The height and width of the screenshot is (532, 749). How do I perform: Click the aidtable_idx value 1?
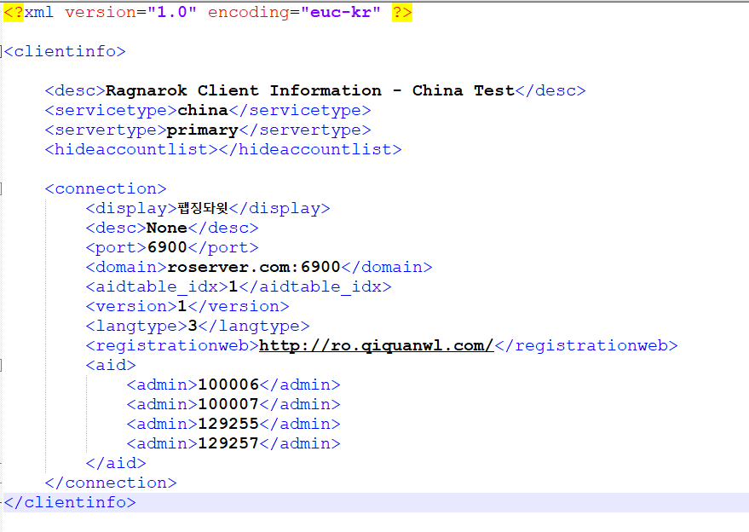228,286
